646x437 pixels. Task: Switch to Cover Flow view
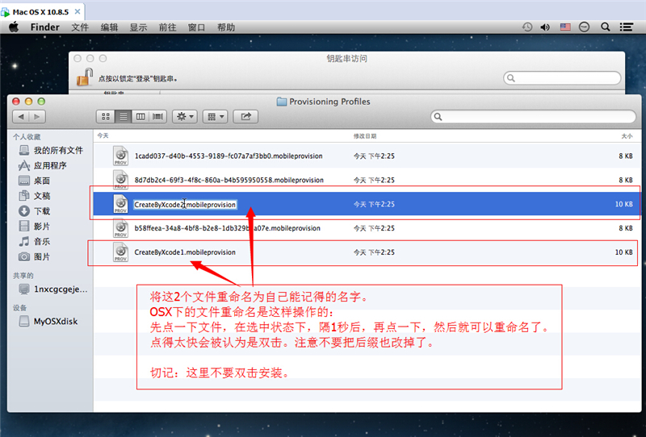coord(157,117)
